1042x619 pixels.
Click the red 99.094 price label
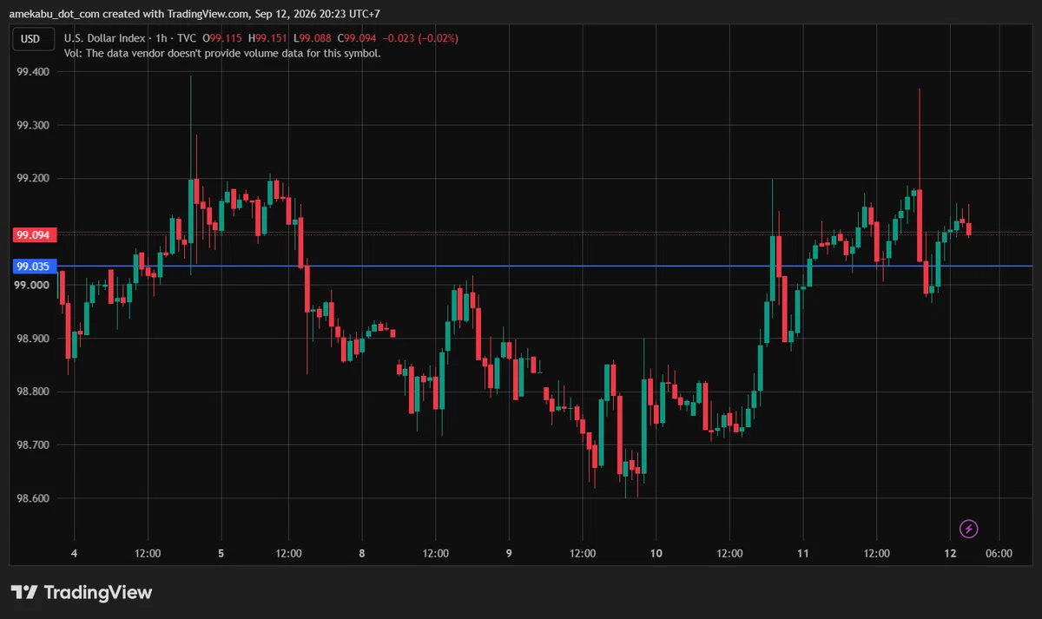(x=35, y=234)
